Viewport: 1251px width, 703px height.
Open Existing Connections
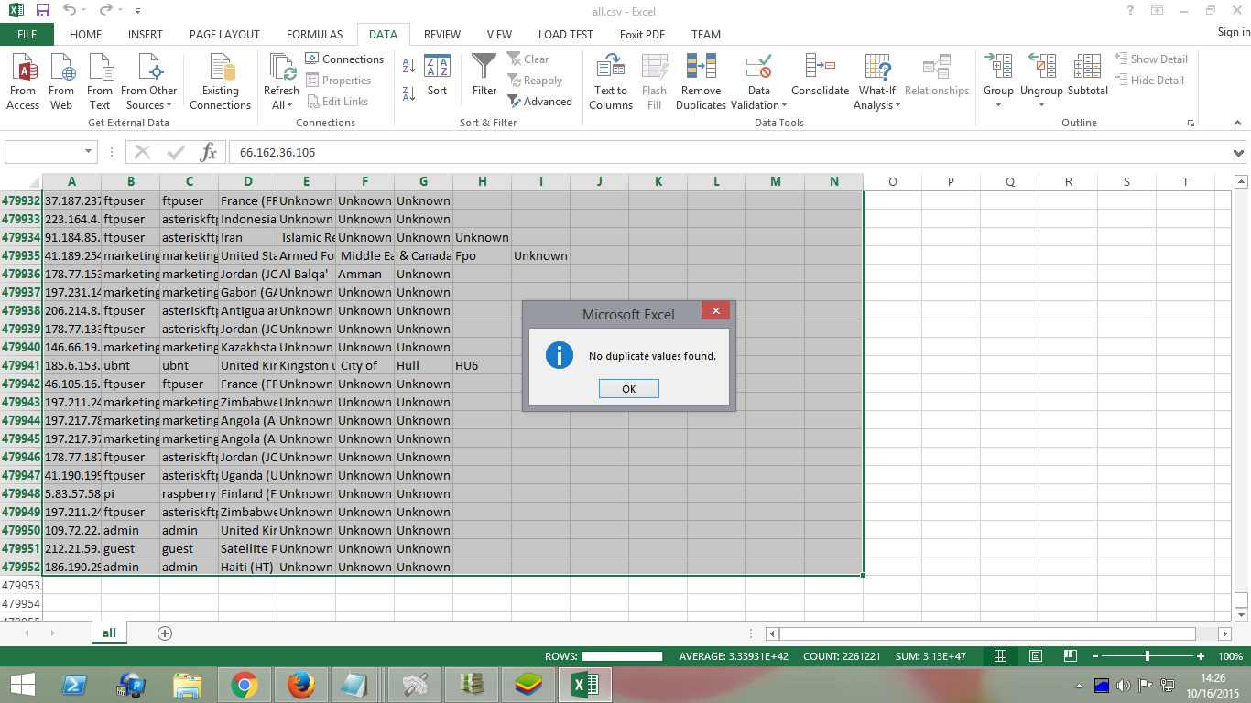(220, 69)
